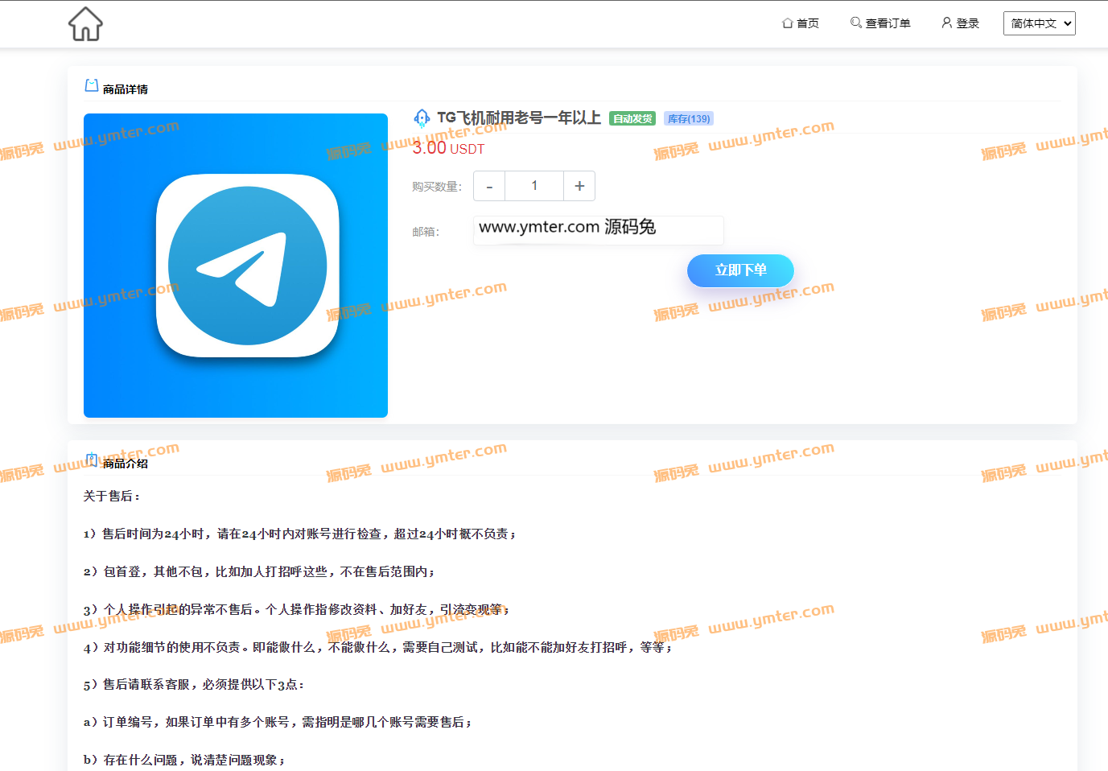Image resolution: width=1108 pixels, height=771 pixels.
Task: Click the quantity input field
Action: pyautogui.click(x=534, y=186)
